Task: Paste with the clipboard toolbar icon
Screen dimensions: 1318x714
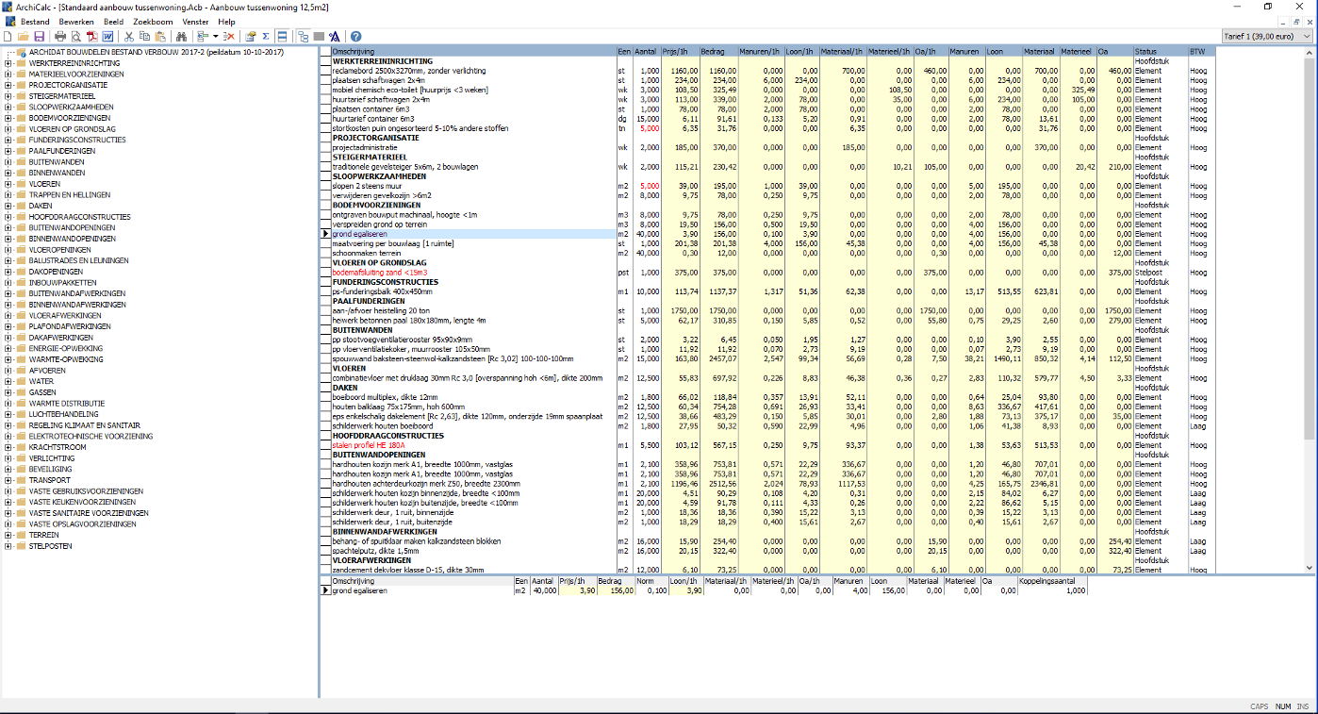Action: point(160,36)
